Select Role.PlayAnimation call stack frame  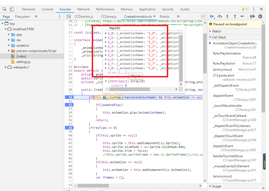(234, 55)
